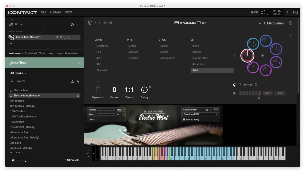Open the VIEW menu
This screenshot has height=173, width=305.
click(x=68, y=12)
